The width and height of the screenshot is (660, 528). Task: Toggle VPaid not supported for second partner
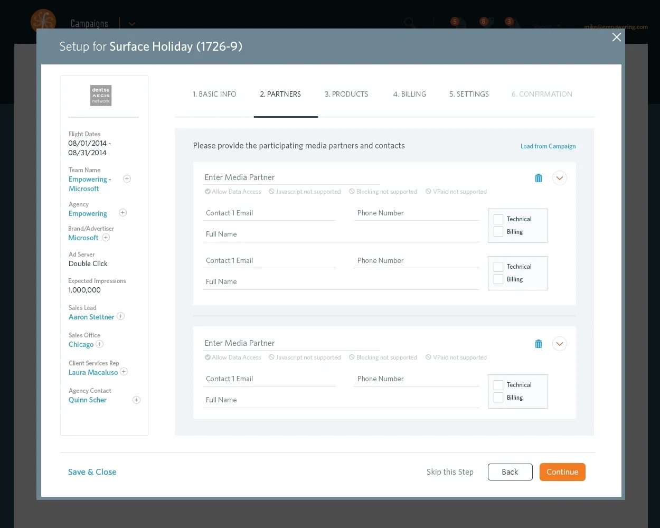[x=456, y=357]
